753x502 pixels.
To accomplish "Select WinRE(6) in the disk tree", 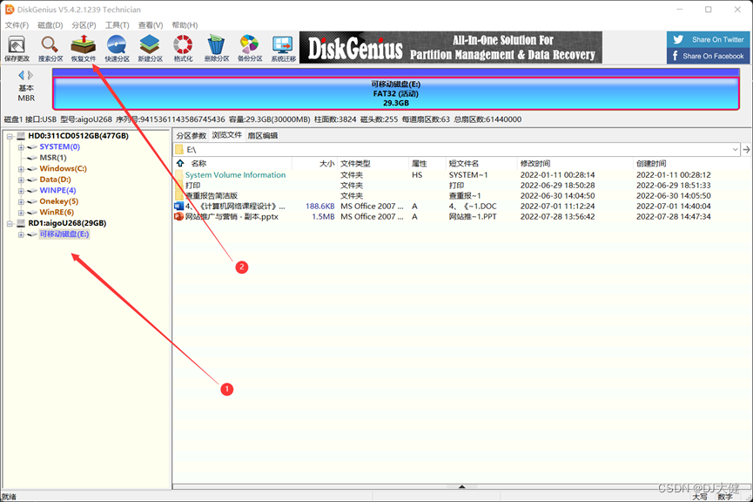I will pos(57,212).
